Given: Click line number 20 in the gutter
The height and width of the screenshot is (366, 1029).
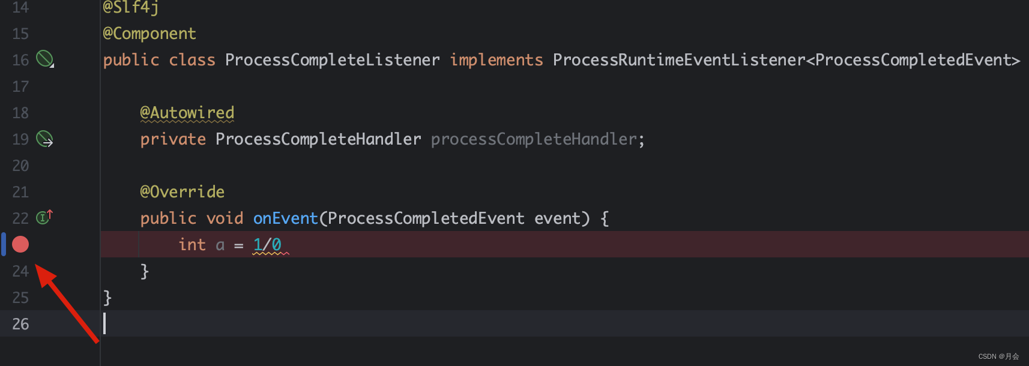Looking at the screenshot, I should pos(20,166).
